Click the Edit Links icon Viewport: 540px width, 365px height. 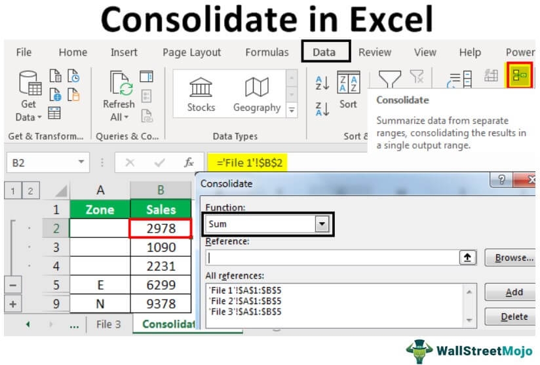147,116
